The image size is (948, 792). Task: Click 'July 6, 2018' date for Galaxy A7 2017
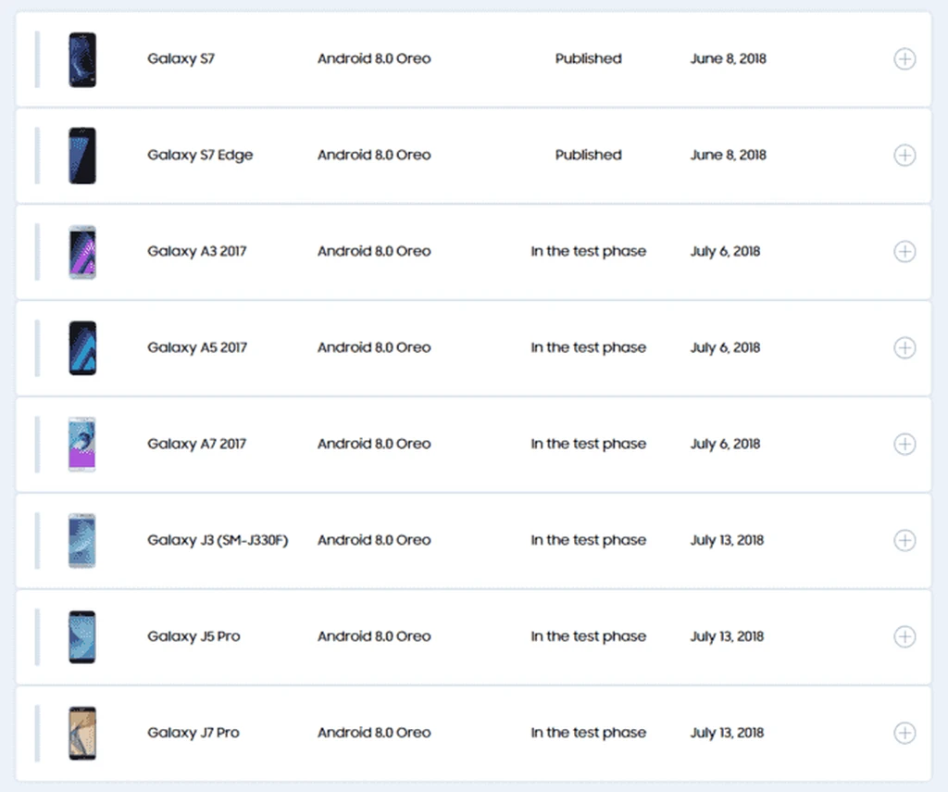[x=726, y=444]
